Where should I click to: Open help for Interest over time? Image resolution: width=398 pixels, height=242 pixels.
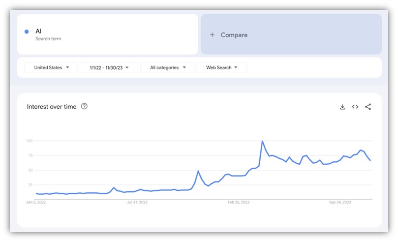pos(84,106)
